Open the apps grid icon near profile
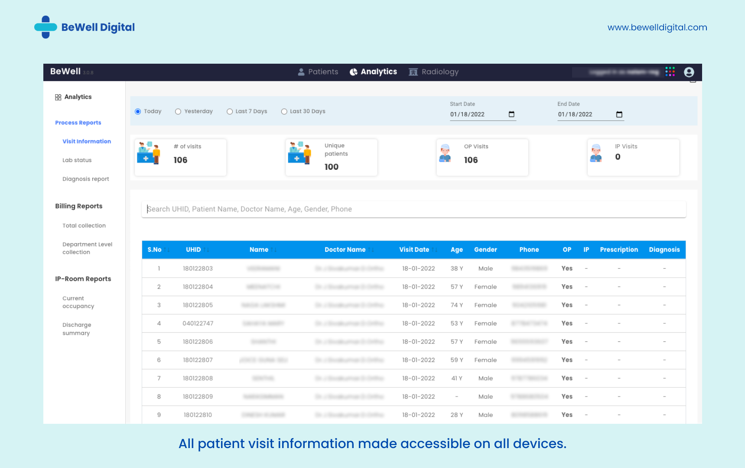Screen dimensions: 745x468 point(670,71)
